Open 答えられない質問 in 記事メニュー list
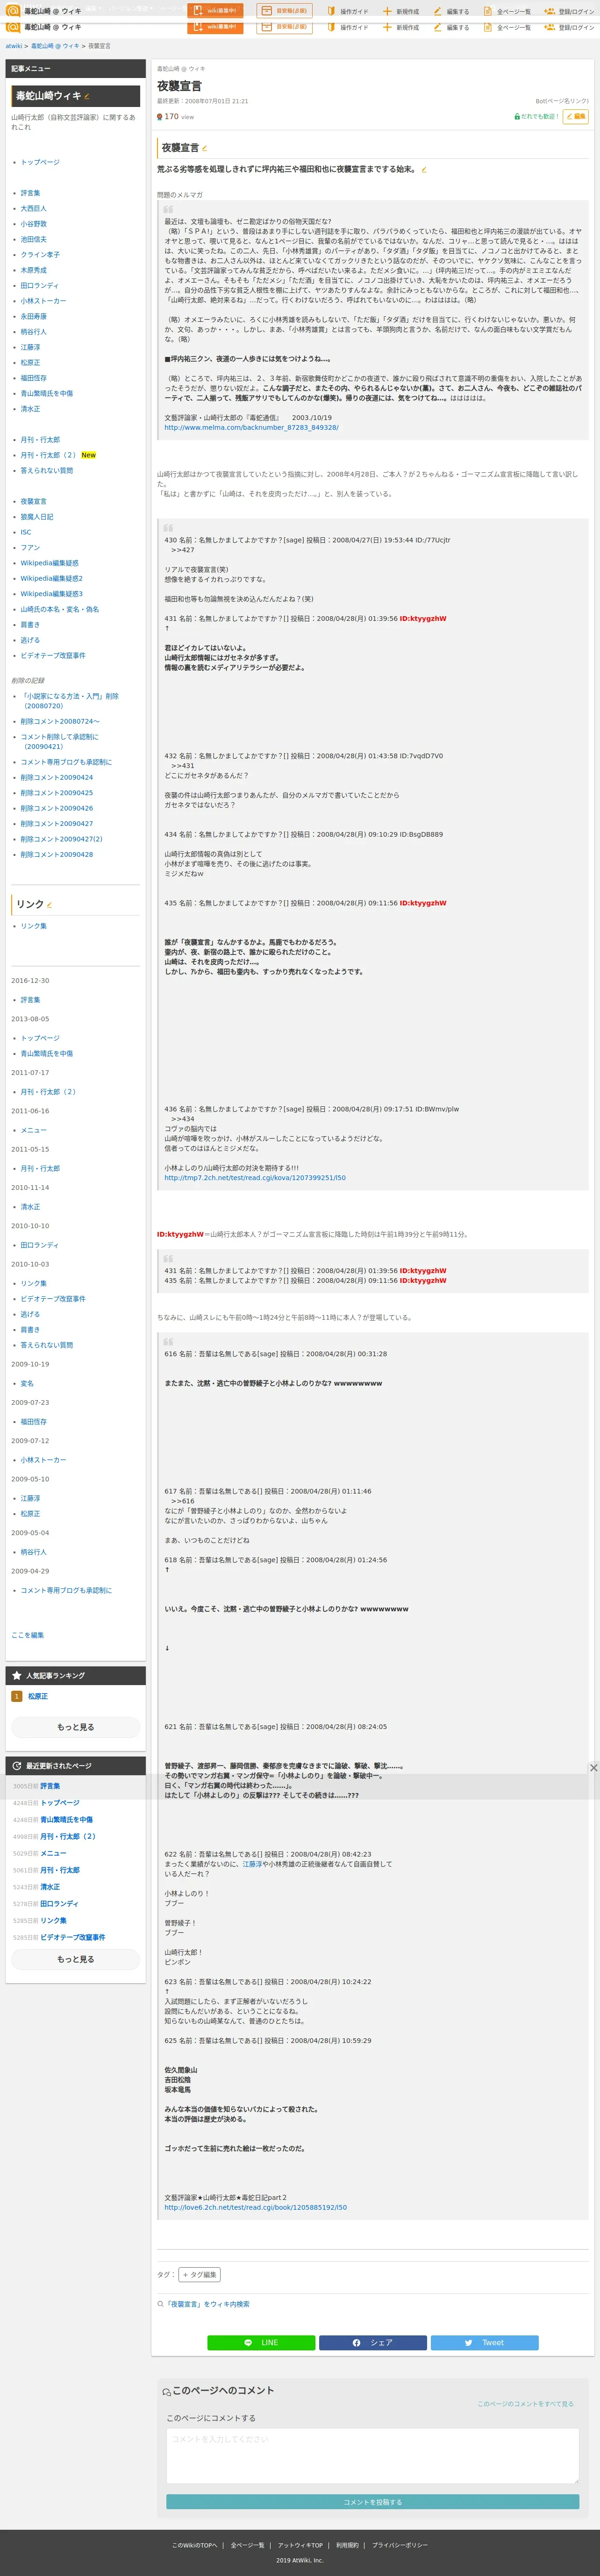 (x=47, y=470)
